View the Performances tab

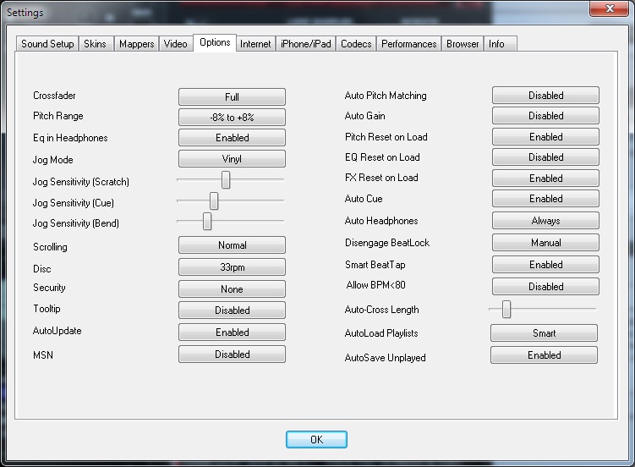(409, 44)
